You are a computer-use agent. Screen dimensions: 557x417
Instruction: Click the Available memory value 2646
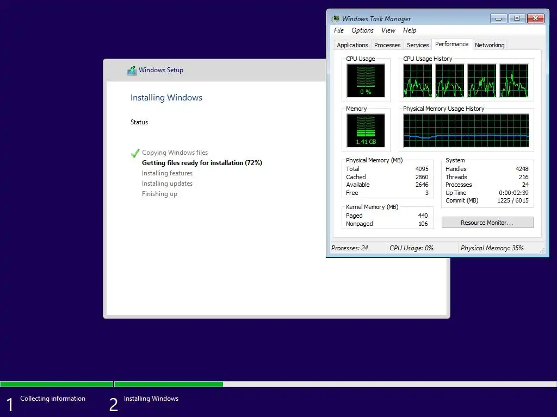point(422,185)
